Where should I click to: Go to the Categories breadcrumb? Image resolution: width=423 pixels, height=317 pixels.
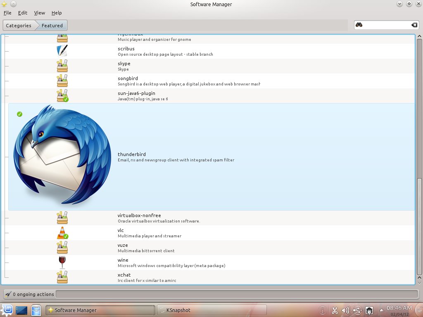pos(18,25)
